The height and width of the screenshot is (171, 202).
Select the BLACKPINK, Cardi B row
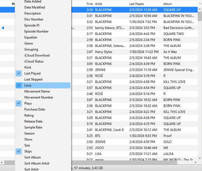click(134, 130)
